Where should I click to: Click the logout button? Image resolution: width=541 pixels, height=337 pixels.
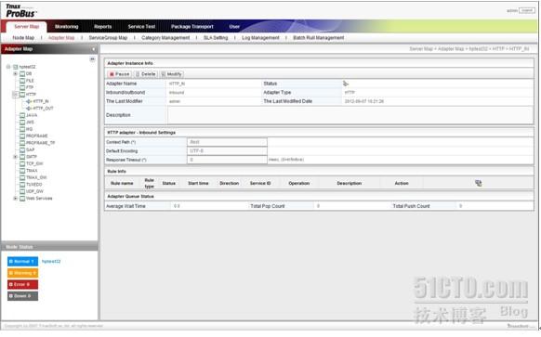(x=527, y=11)
